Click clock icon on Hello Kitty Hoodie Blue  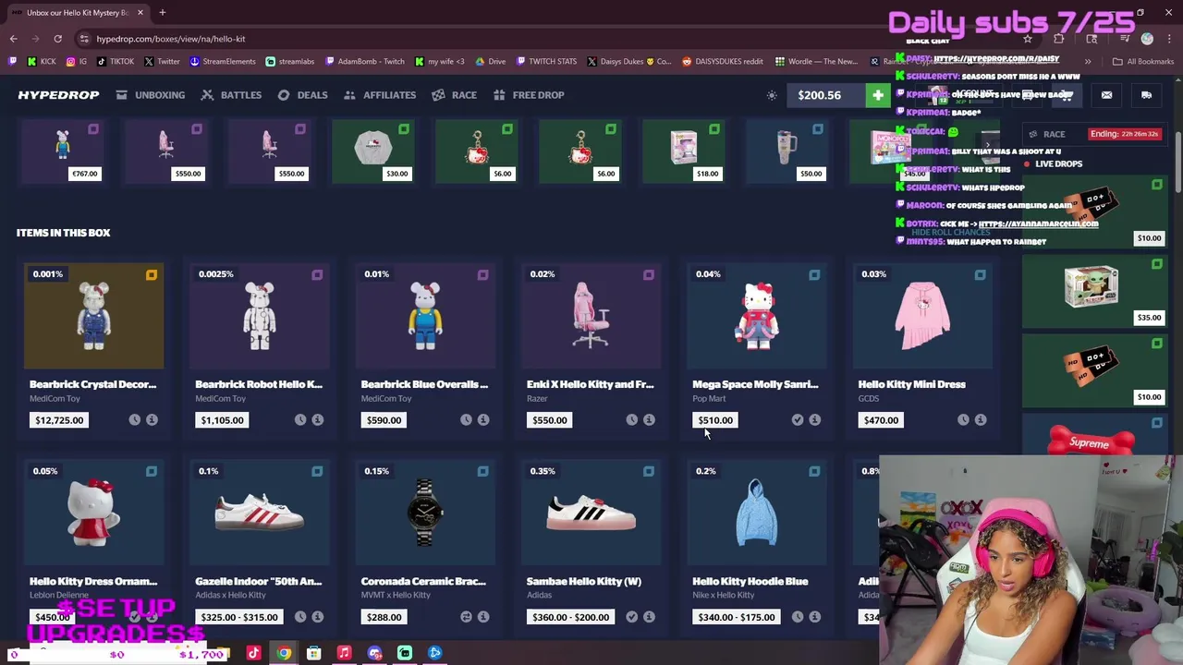click(798, 617)
